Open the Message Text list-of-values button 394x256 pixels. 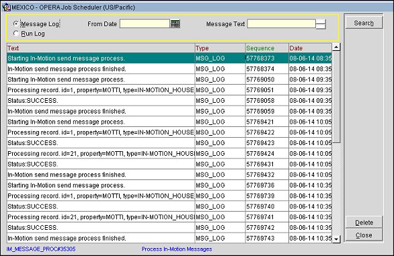click(321, 24)
